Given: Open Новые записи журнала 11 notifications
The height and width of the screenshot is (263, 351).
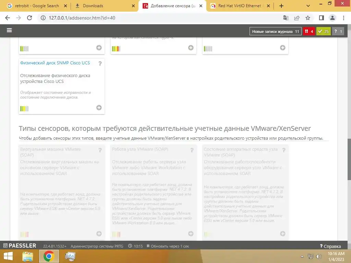Looking at the screenshot, I should tap(276, 31).
